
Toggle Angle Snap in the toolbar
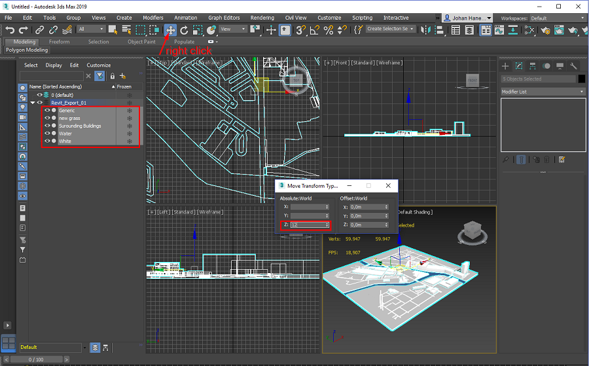pos(314,29)
